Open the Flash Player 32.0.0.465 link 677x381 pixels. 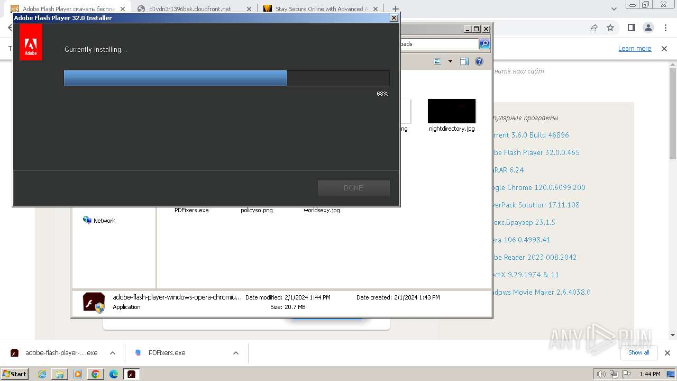pyautogui.click(x=536, y=152)
